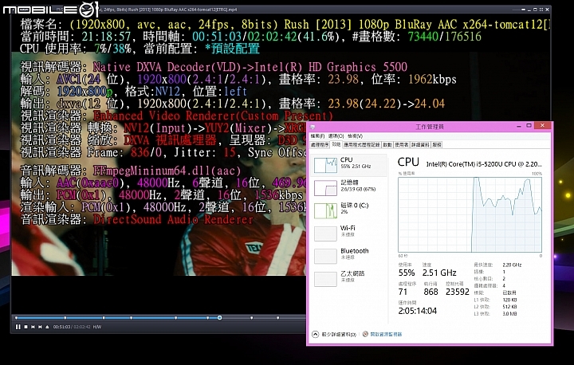Skip to the next file in the player
Screen dimensions: 574x365
click(x=41, y=327)
